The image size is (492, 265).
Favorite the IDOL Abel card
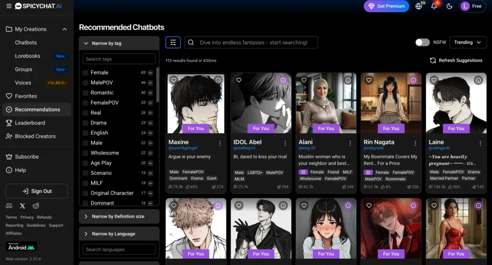click(x=239, y=80)
